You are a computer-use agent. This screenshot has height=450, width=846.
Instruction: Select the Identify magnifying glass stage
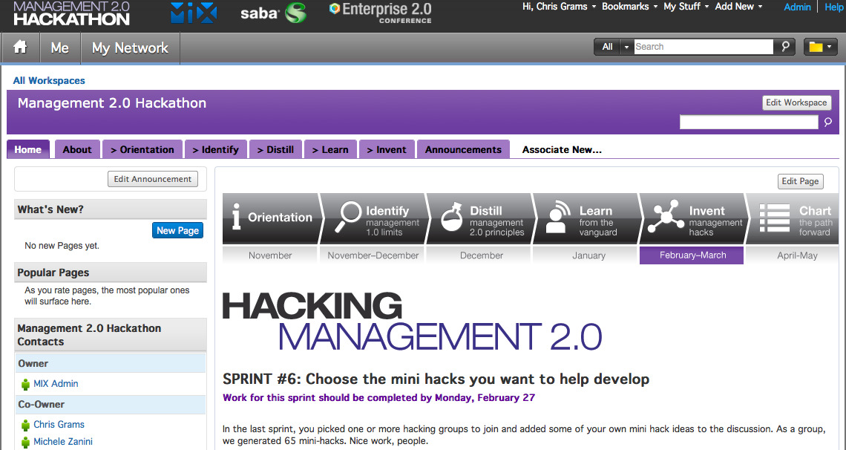click(375, 218)
